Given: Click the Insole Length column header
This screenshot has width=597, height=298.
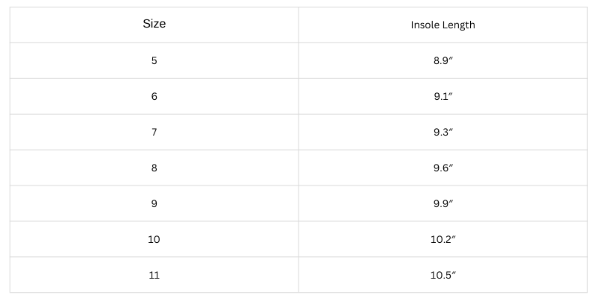Looking at the screenshot, I should click(443, 25).
